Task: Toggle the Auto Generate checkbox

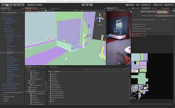Action: click(143, 16)
